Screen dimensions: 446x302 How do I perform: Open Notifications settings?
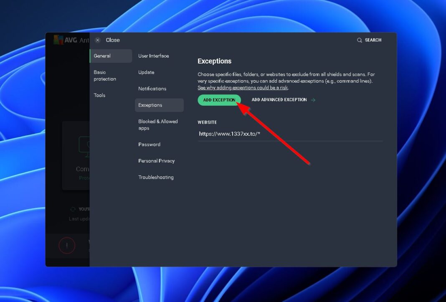click(152, 89)
